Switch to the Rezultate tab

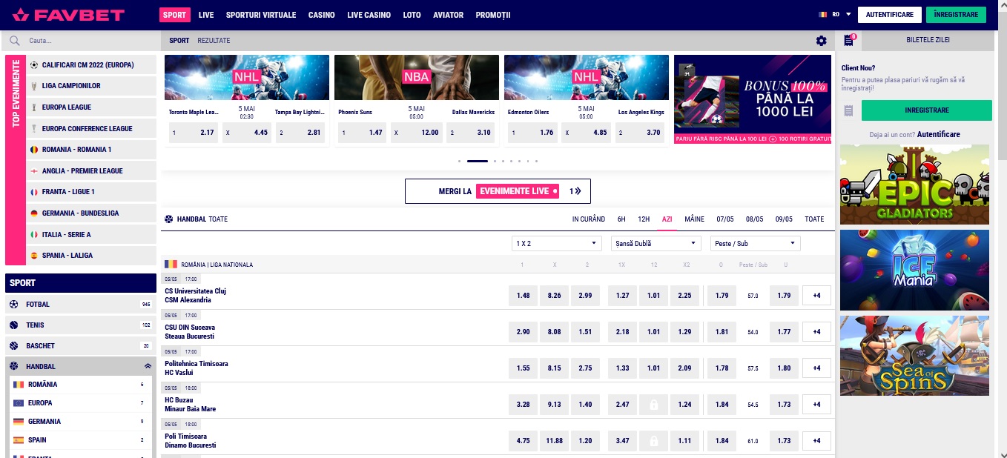[x=214, y=41]
